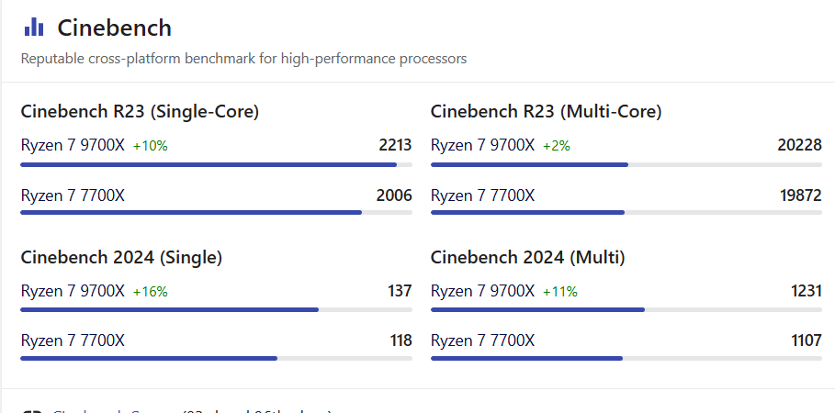Click the 2006 score for Ryzen 7 7700X
The height and width of the screenshot is (413, 835).
tap(394, 195)
